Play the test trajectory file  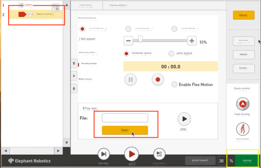click(184, 119)
